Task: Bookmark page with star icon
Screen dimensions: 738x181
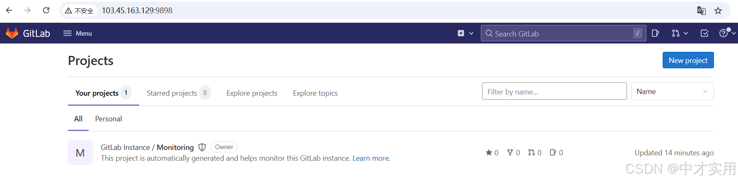Action: tap(718, 10)
